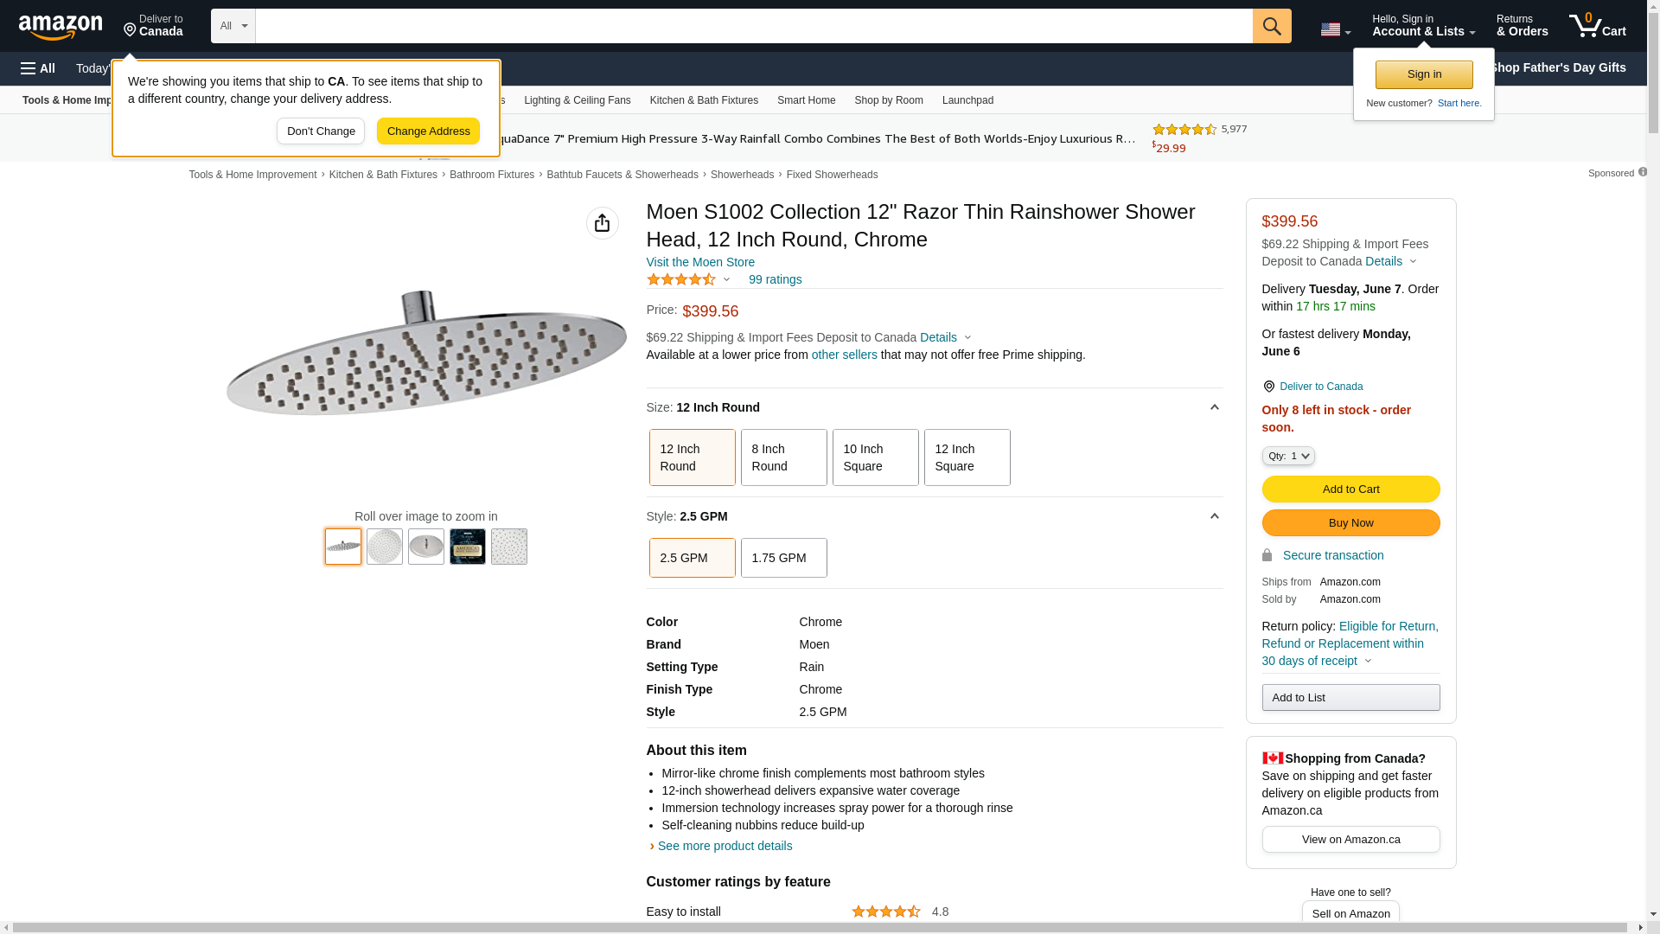
Task: Collapse the Size options section chevron
Action: pyautogui.click(x=1214, y=407)
